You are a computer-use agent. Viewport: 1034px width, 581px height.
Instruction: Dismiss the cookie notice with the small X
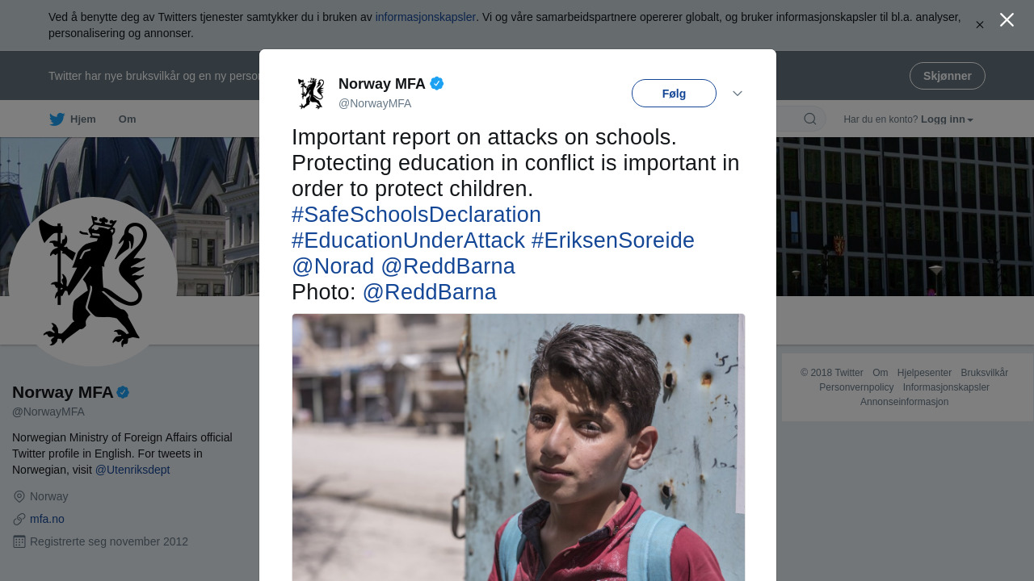pyautogui.click(x=980, y=25)
